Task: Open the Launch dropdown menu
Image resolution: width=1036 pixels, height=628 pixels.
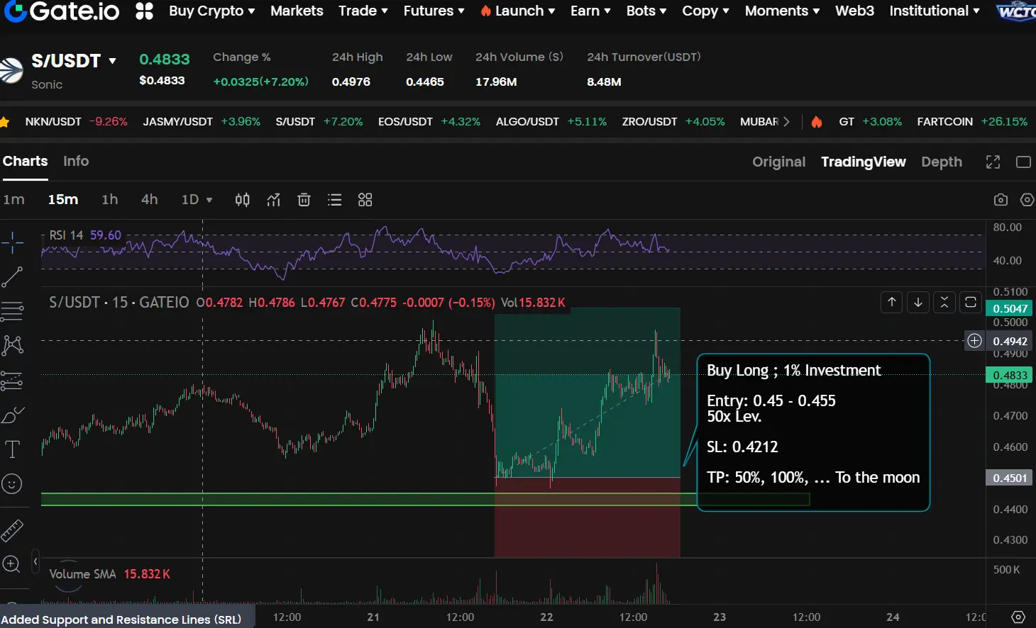Action: pos(518,11)
